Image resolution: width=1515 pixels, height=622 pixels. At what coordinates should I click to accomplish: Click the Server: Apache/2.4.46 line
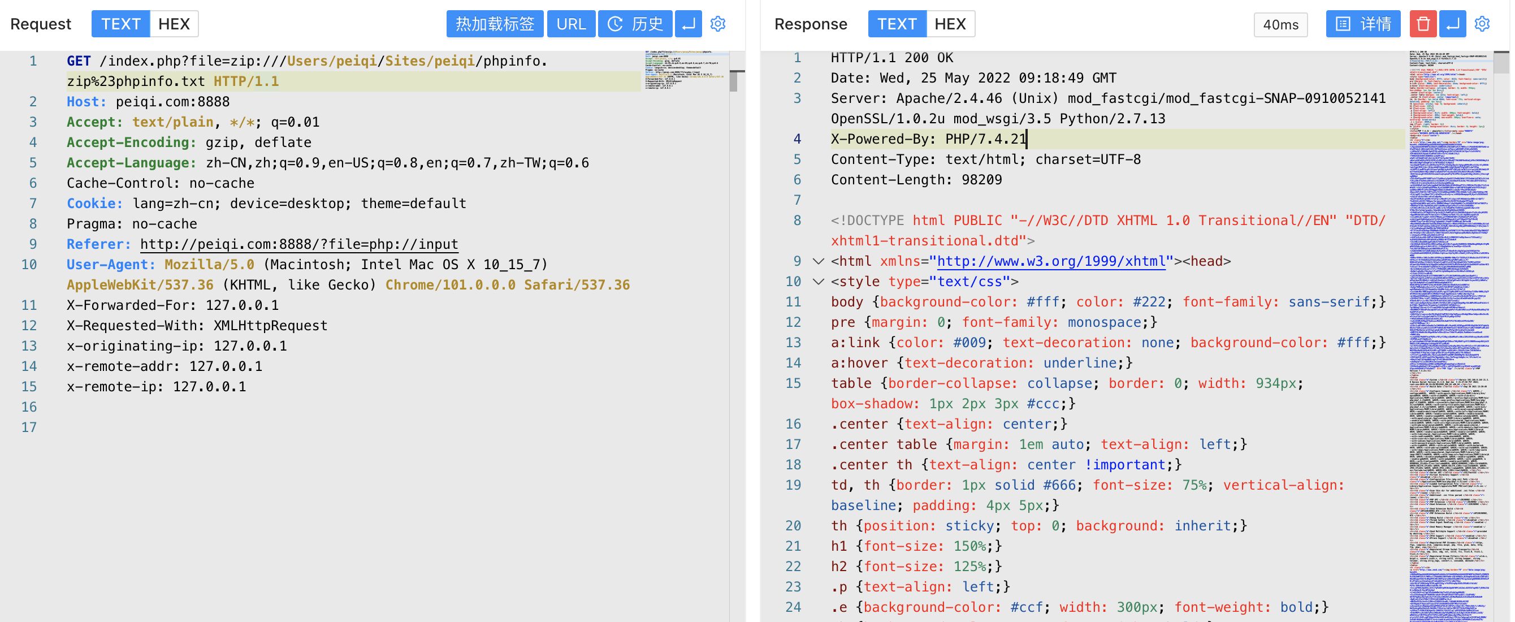coord(1108,109)
